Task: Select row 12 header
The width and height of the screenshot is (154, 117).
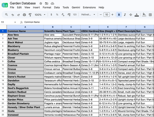Action: point(3,73)
